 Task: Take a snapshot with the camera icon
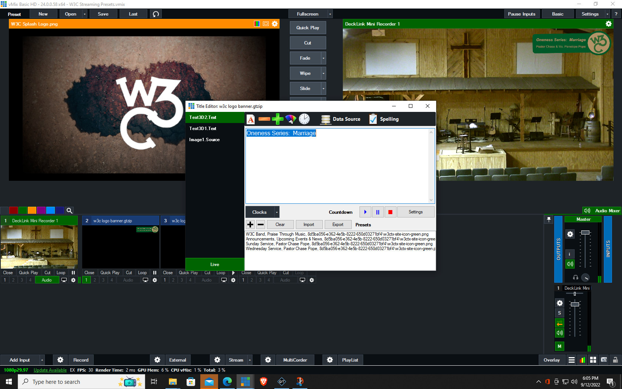pos(604,360)
